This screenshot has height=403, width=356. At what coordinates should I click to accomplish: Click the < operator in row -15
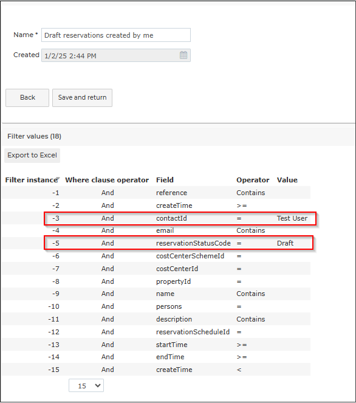(239, 370)
